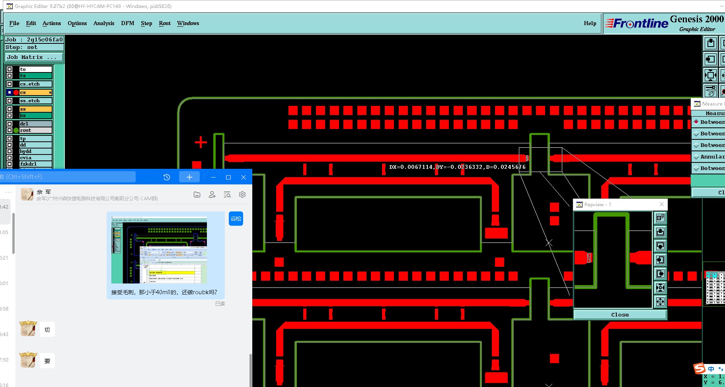Toggle display checkbox for layer ts

(10, 76)
